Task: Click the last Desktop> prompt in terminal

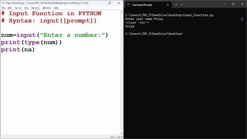Action: coord(154,34)
